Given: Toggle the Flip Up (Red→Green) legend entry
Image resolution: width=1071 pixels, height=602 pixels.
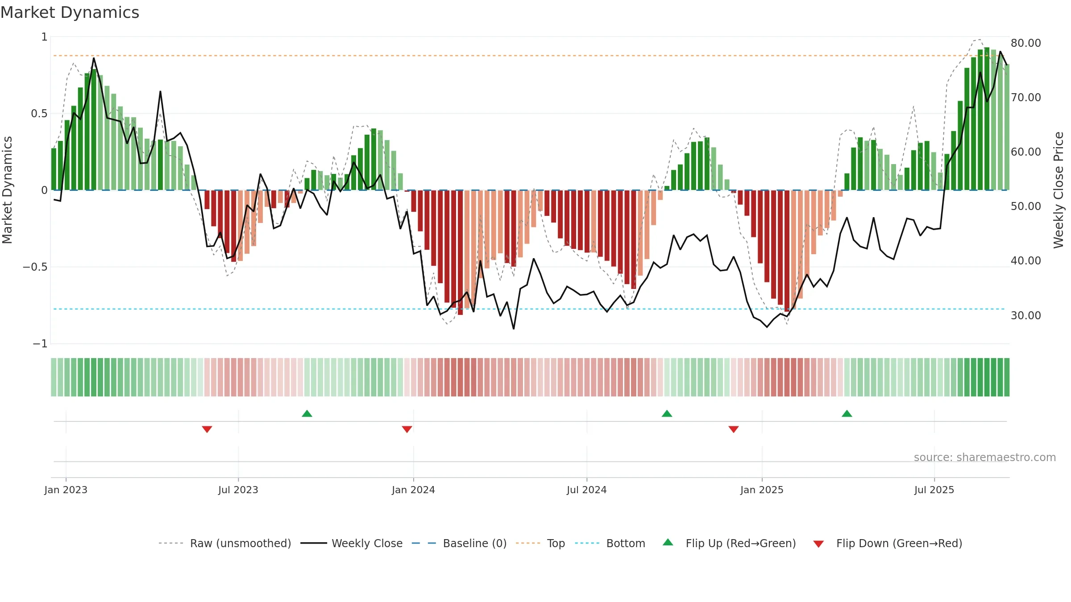Looking at the screenshot, I should tap(729, 543).
